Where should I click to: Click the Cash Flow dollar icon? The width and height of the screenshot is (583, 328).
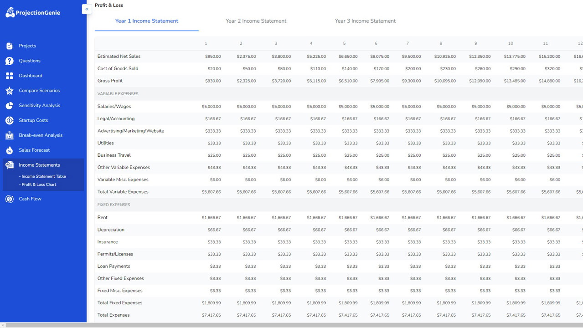pos(10,199)
